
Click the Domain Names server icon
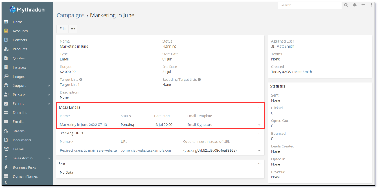6,176
